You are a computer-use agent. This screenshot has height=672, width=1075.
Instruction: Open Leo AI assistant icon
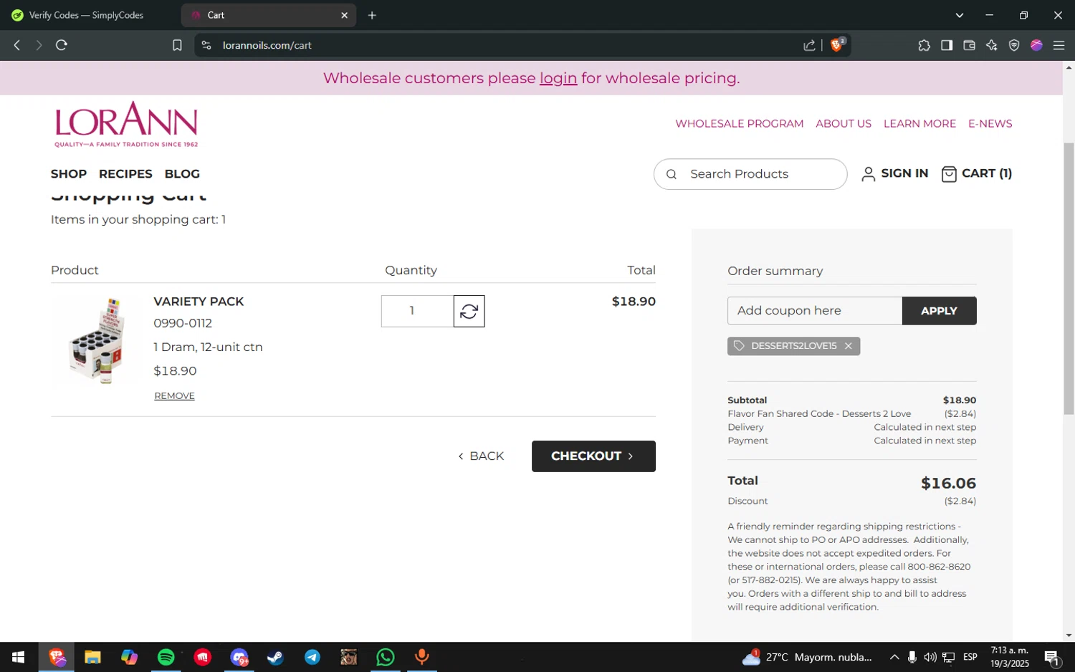[992, 45]
